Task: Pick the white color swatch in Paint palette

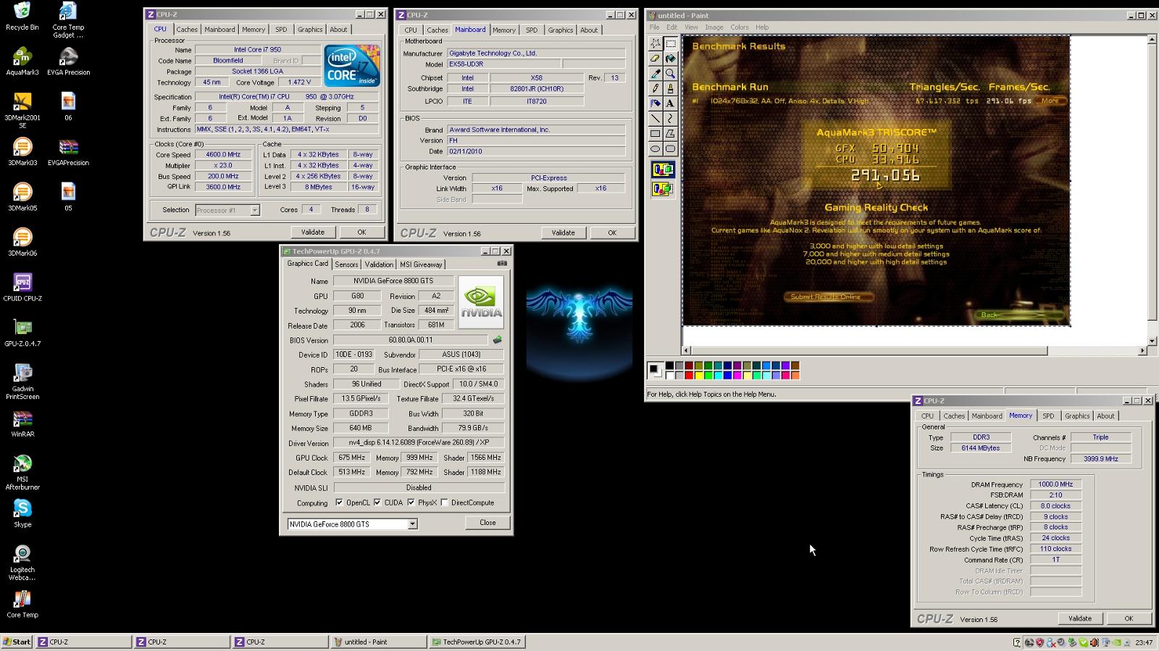Action: tap(669, 375)
